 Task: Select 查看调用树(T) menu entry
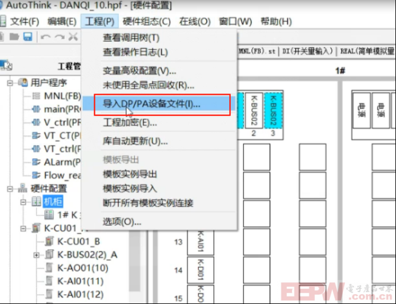pyautogui.click(x=131, y=38)
